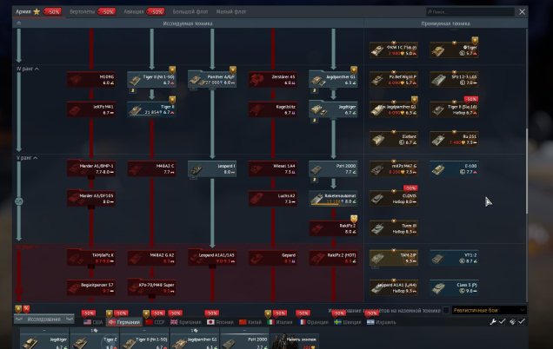Toggle the realistic battles checkbox
Viewport: 553px width, 349px height.
point(447,310)
